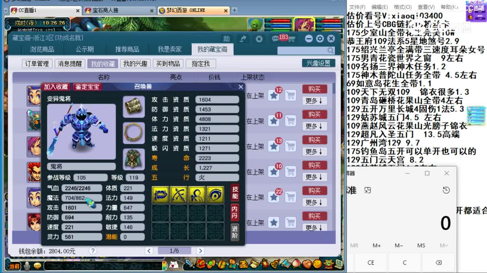This screenshot has width=487, height=273.
Task: Click 订单管理 button
Action: tap(37, 64)
